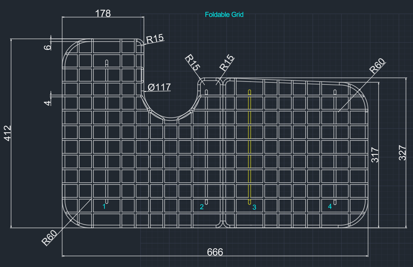Image resolution: width=413 pixels, height=267 pixels.
Task: Click the cyan number 4 label
Action: [x=330, y=207]
